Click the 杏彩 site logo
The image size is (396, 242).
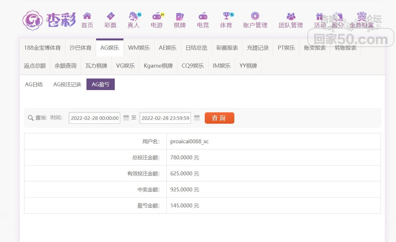(x=49, y=21)
